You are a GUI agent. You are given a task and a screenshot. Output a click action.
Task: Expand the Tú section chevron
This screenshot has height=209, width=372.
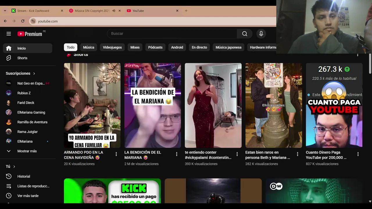click(x=14, y=167)
